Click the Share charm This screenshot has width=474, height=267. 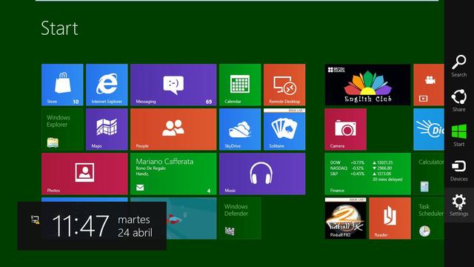459,101
